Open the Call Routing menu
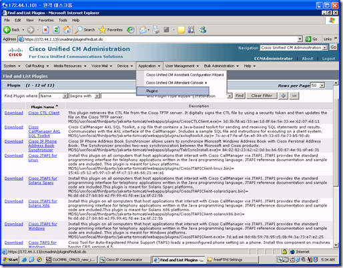Viewport: 343px width, 268px height. pos(37,66)
